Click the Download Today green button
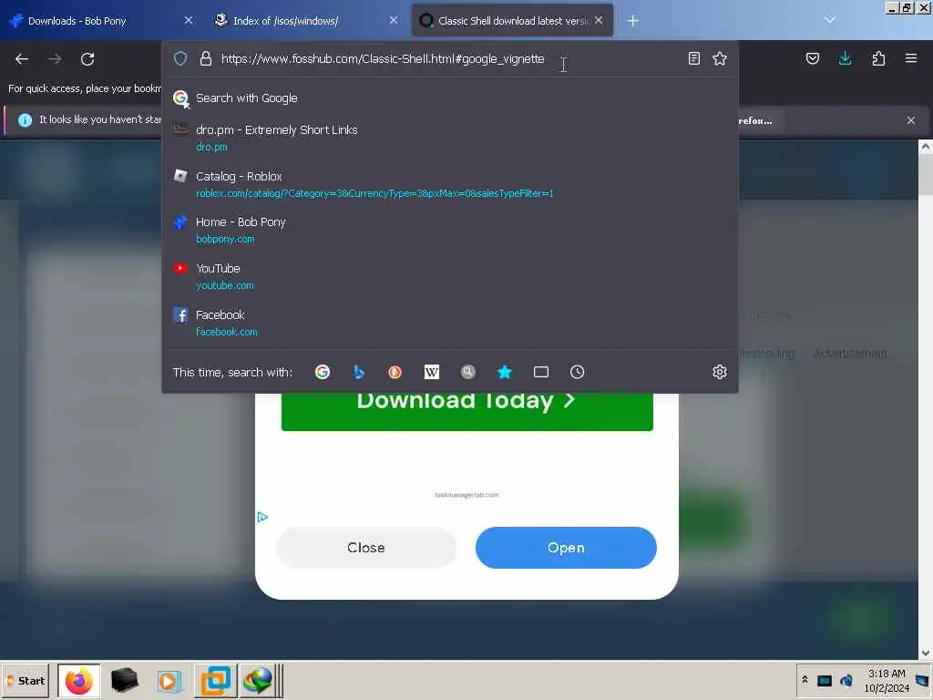This screenshot has width=933, height=700. click(467, 411)
